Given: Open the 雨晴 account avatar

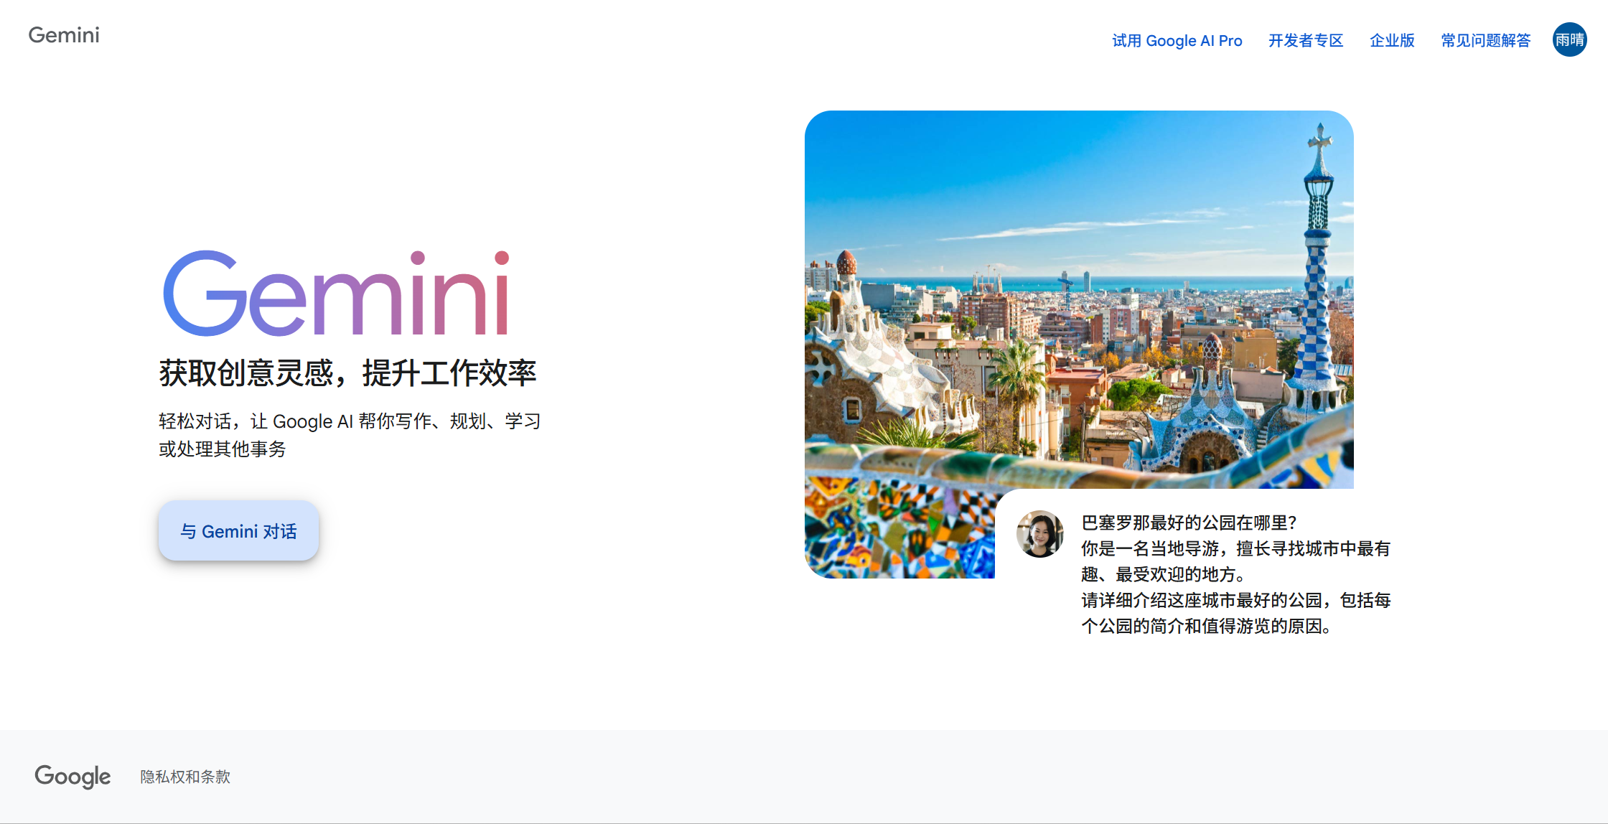Looking at the screenshot, I should [x=1569, y=39].
